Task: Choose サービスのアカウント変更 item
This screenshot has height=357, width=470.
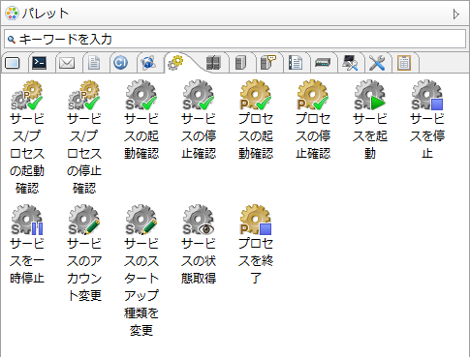Action: pos(84,253)
